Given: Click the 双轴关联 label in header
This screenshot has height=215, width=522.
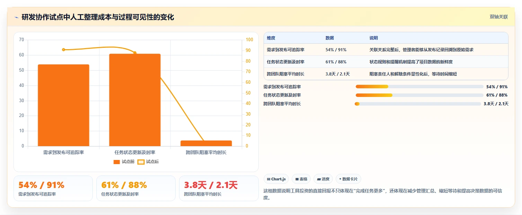Looking at the screenshot, I should click(498, 17).
